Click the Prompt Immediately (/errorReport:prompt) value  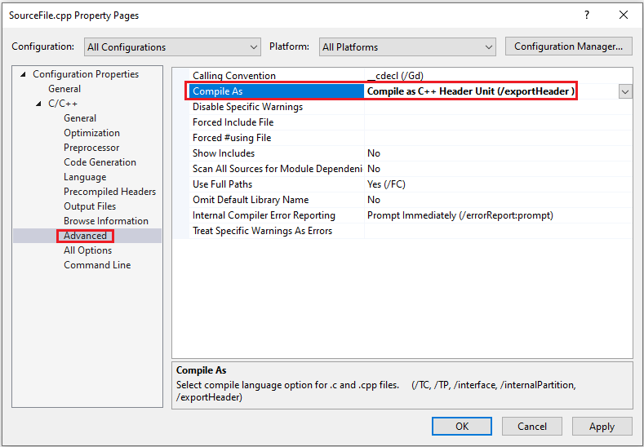[x=460, y=215]
